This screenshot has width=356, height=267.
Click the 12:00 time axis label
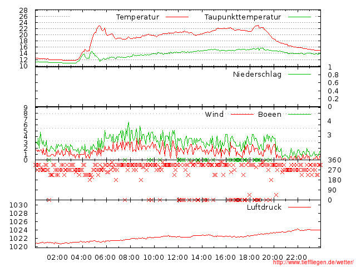pyautogui.click(x=177, y=258)
